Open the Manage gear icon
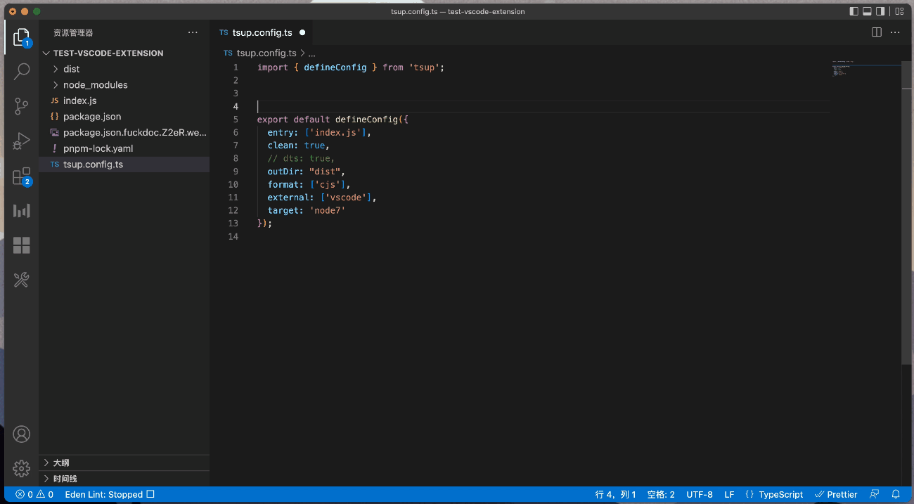 [x=21, y=468]
